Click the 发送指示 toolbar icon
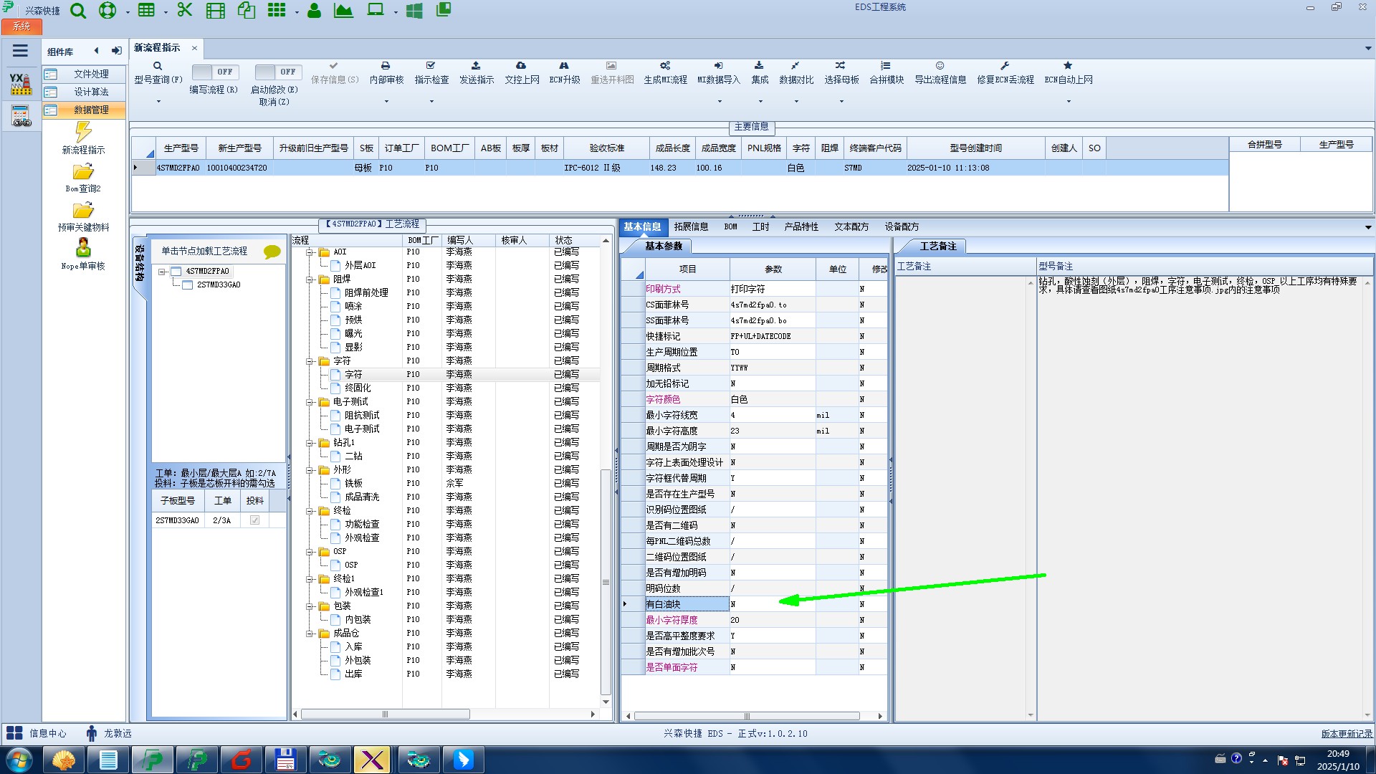 click(x=476, y=66)
